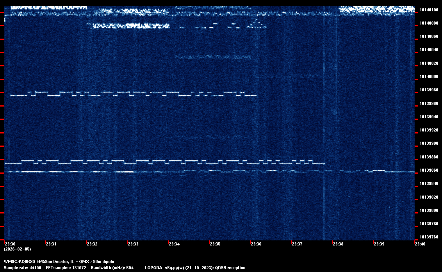The width and height of the screenshot is (442, 272).
Task: Select the 23:35 time marker
Action: tap(215, 244)
